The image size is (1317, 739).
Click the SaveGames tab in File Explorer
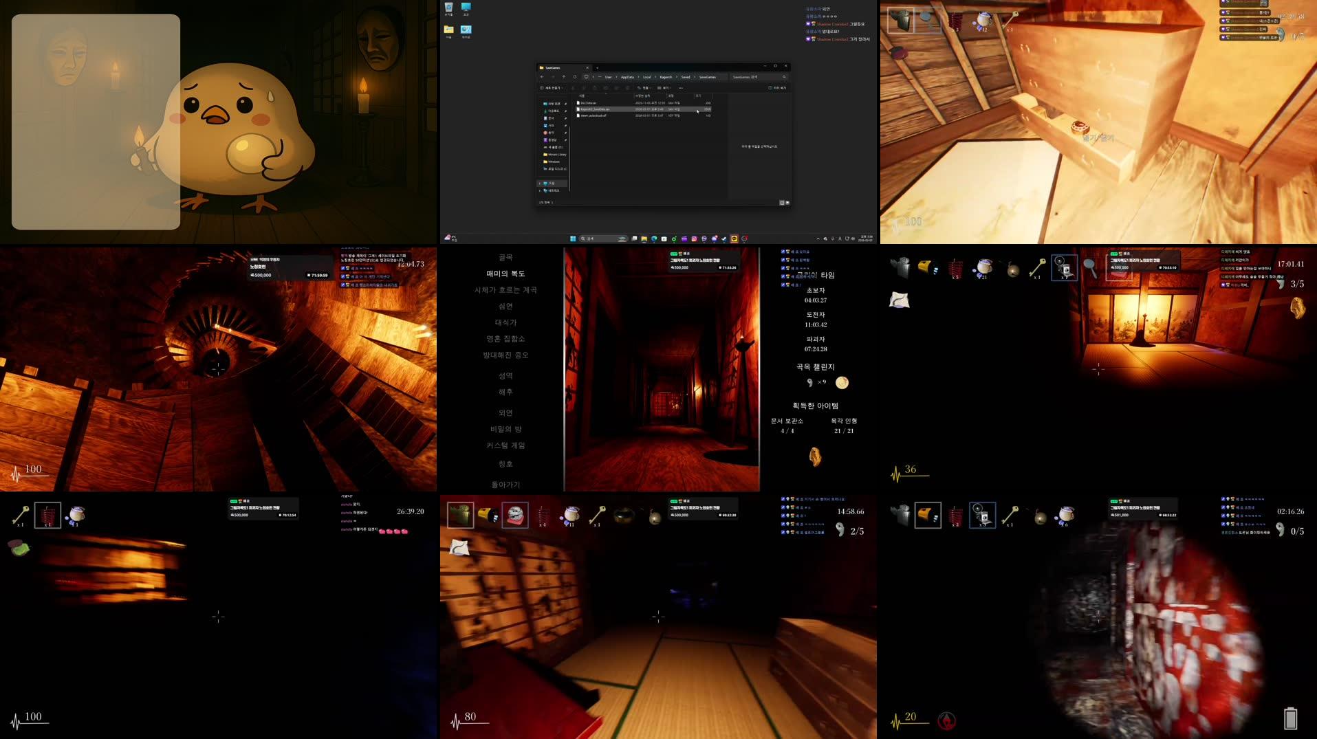pyautogui.click(x=553, y=67)
